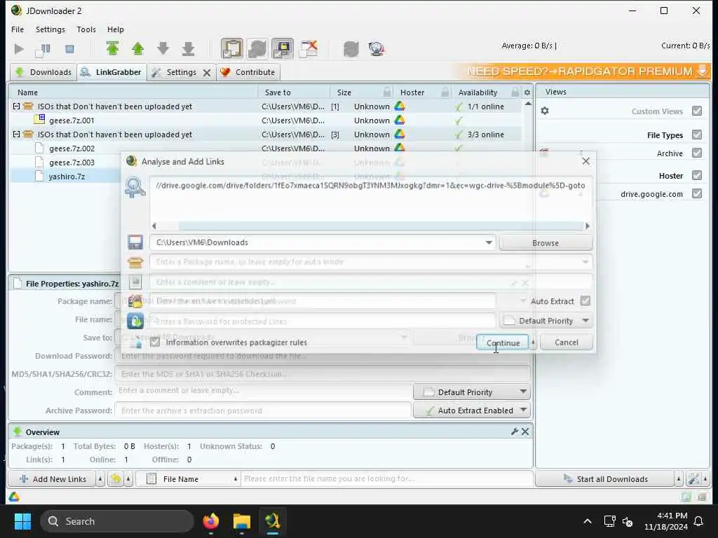718x538 pixels.
Task: Click the bottom-right wrench tools icon
Action: (693, 479)
